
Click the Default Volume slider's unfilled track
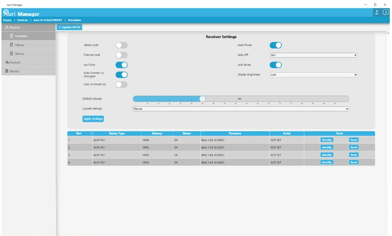point(277,99)
